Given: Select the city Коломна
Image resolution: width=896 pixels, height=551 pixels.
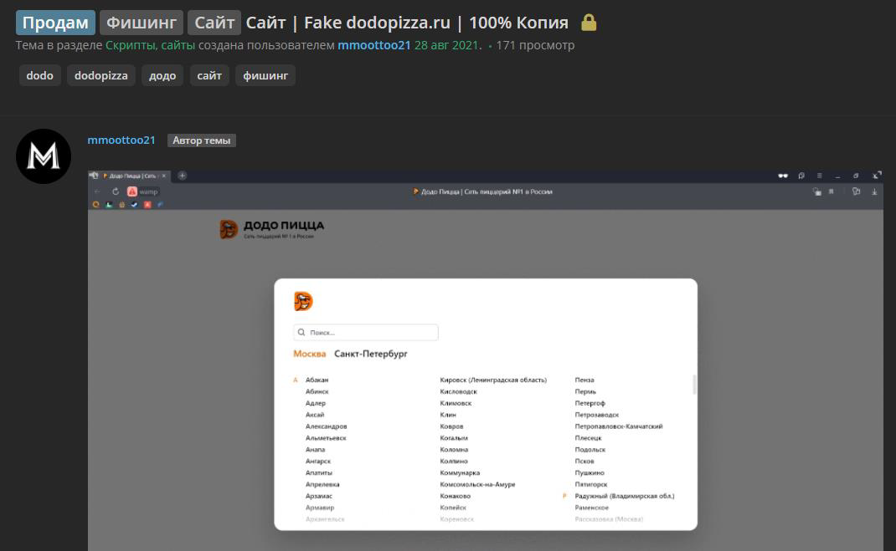Looking at the screenshot, I should [x=454, y=450].
